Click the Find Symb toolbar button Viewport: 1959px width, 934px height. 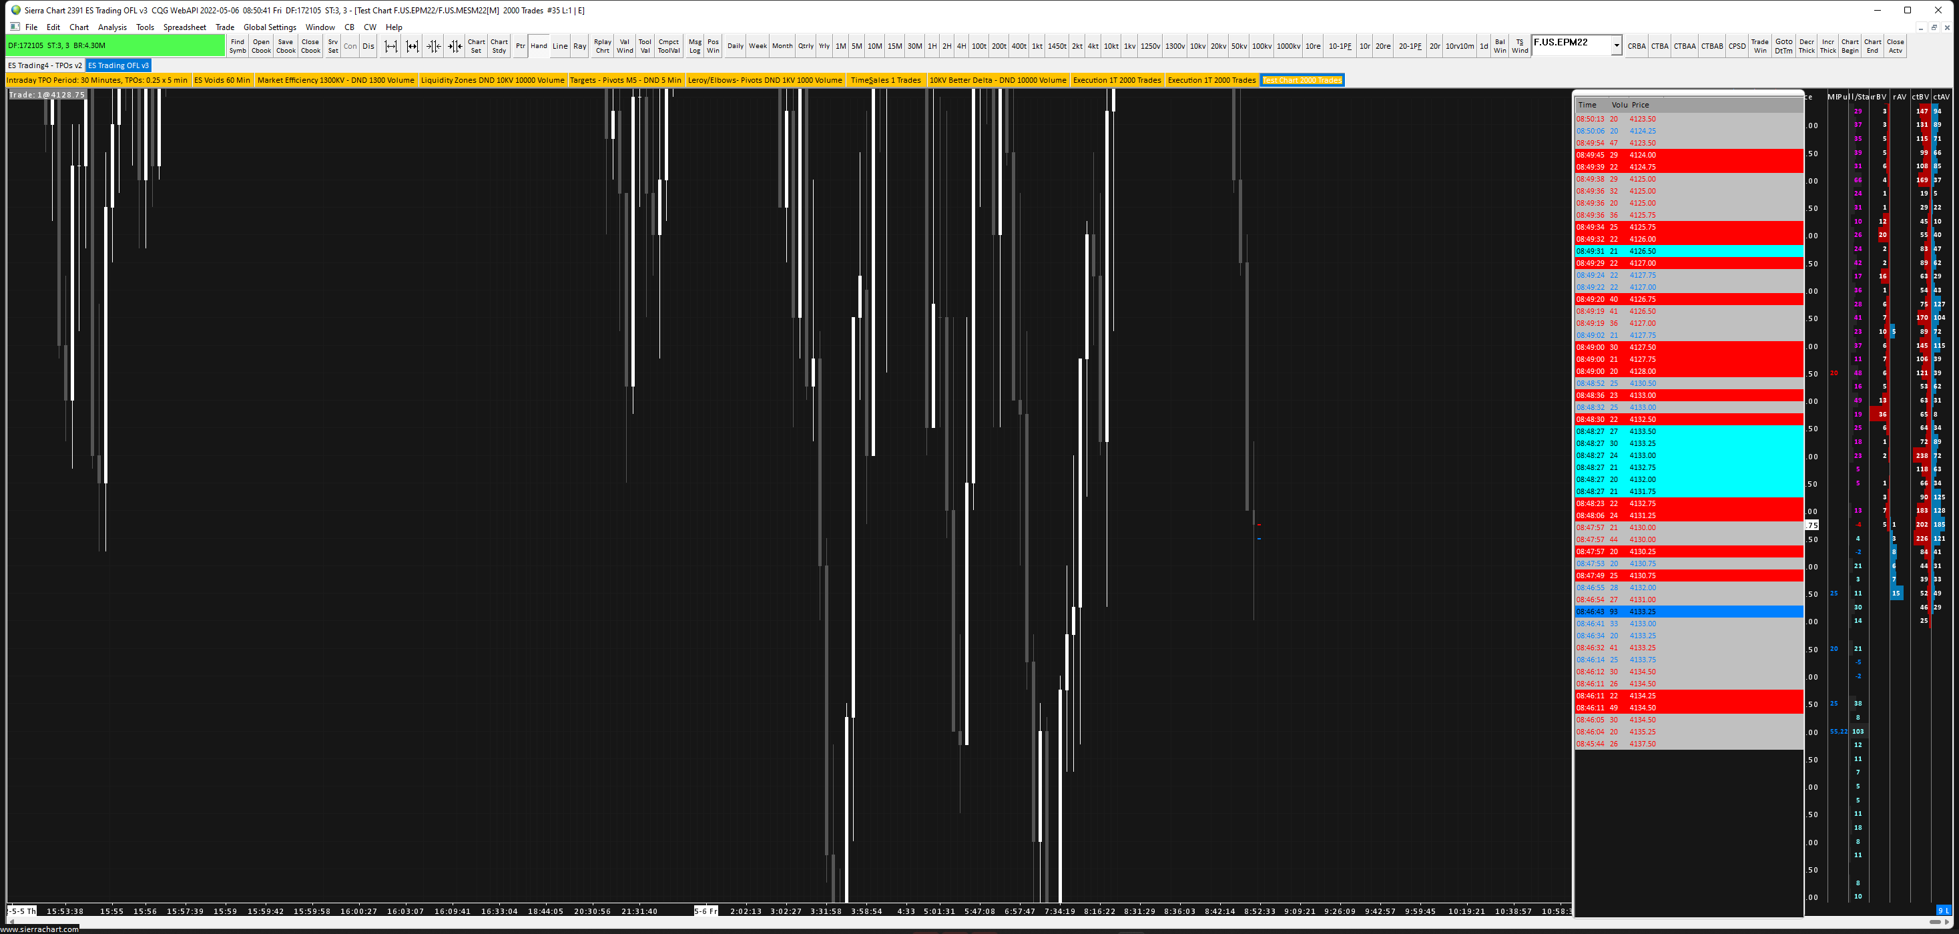[x=237, y=46]
